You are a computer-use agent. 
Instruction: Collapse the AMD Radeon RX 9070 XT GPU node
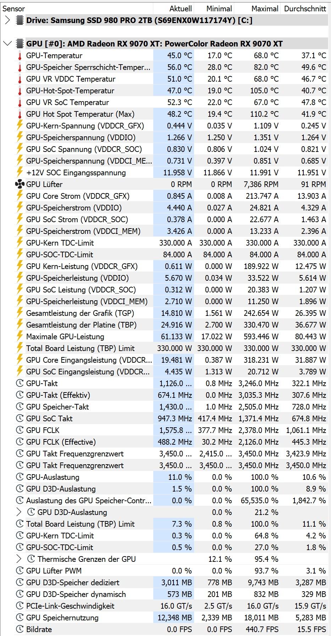coord(7,44)
